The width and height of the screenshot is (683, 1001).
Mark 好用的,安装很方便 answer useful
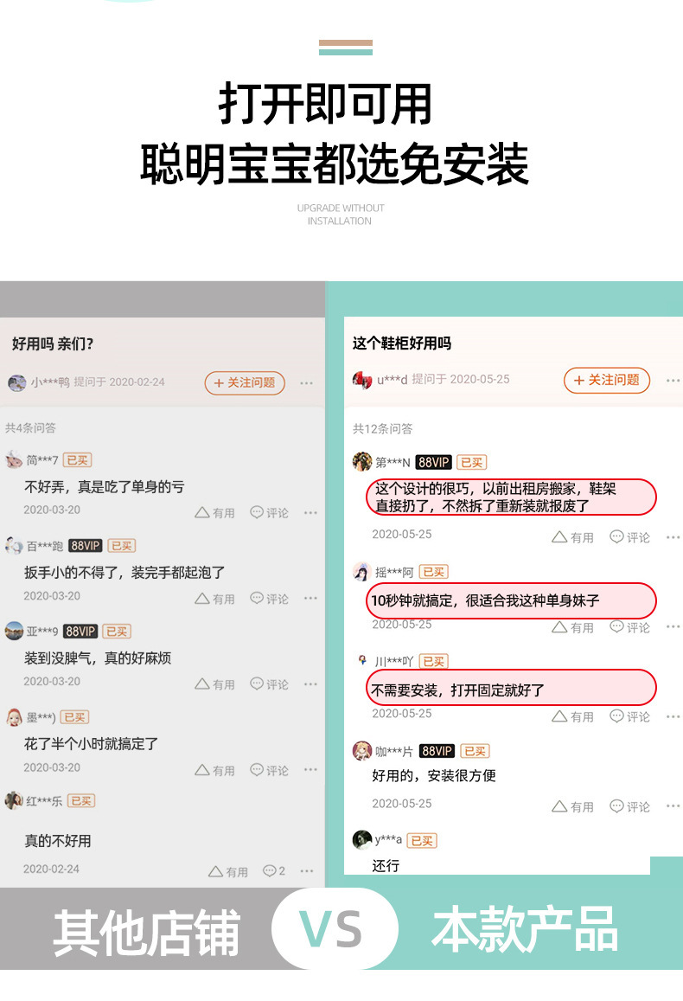click(572, 807)
